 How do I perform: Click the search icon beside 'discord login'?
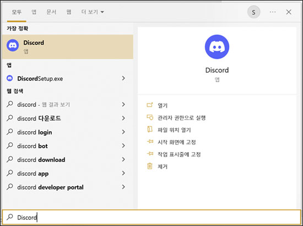tap(10, 132)
